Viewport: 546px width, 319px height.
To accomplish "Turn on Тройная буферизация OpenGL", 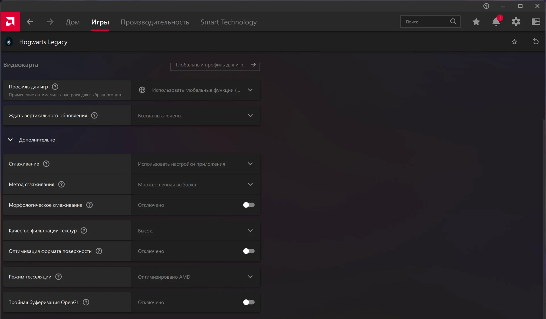I will point(249,302).
